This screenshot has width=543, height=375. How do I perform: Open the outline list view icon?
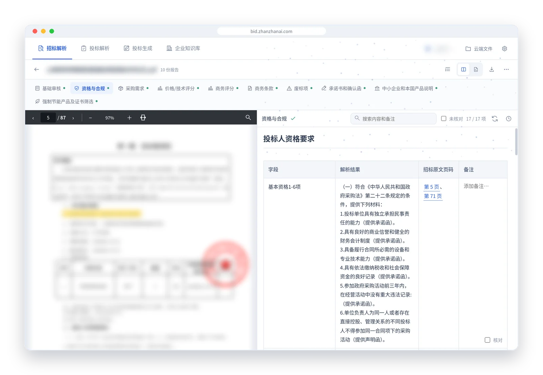pos(448,69)
